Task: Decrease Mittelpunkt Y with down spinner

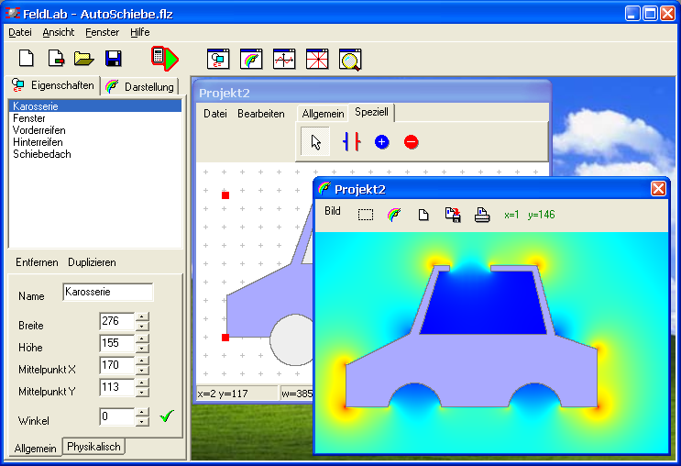Action: 142,392
